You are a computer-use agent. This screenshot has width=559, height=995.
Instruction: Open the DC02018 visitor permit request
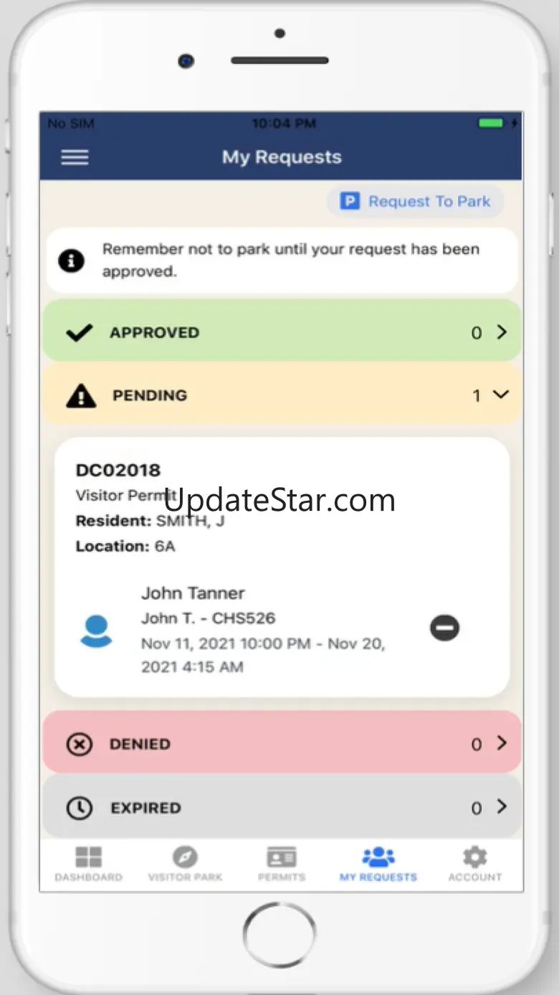click(x=282, y=567)
